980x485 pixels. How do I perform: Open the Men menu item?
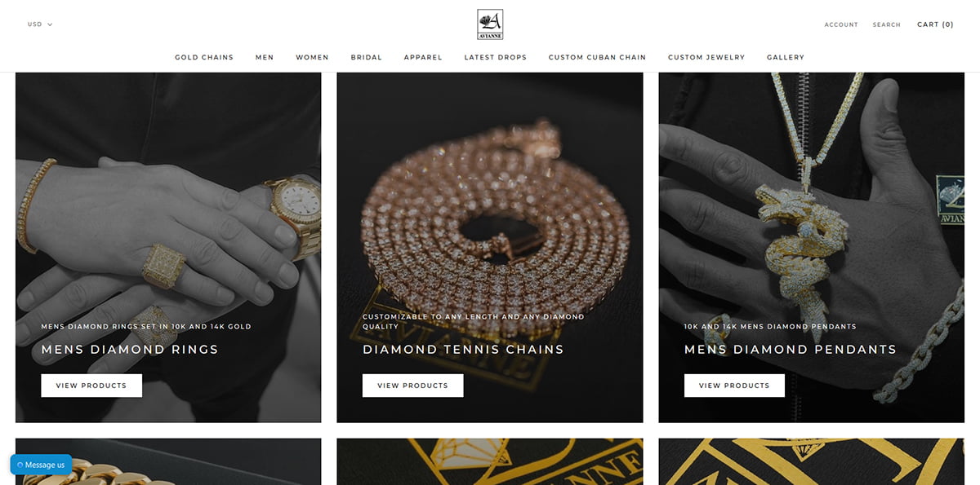[265, 57]
